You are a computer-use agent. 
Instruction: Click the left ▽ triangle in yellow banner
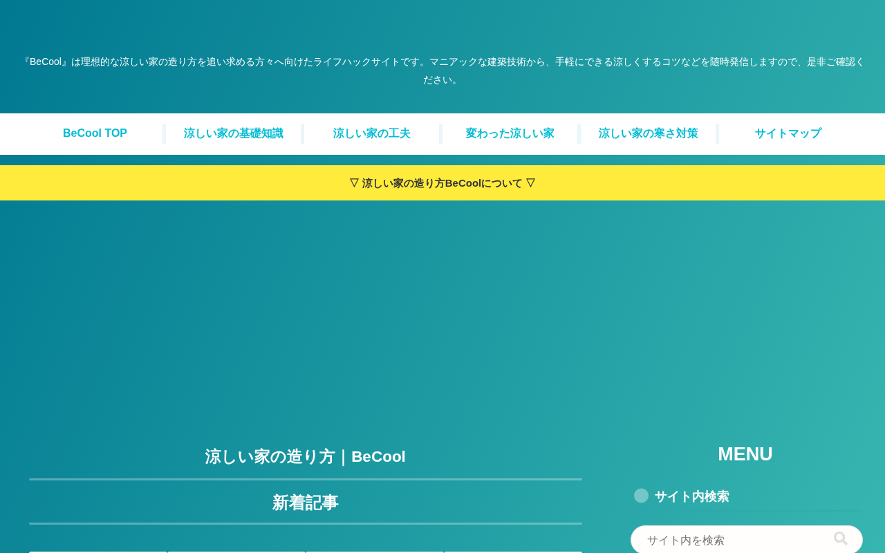pyautogui.click(x=354, y=182)
